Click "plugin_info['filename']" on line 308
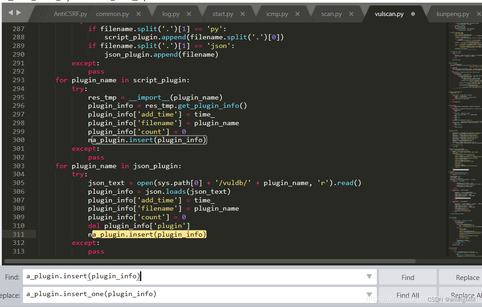 [x=134, y=209]
